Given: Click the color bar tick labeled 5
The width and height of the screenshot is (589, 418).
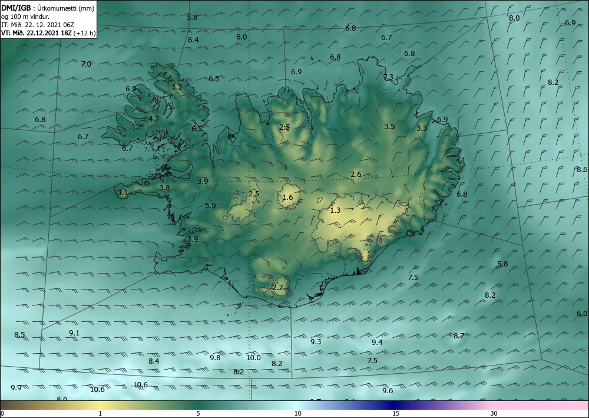Looking at the screenshot, I should coord(198,414).
